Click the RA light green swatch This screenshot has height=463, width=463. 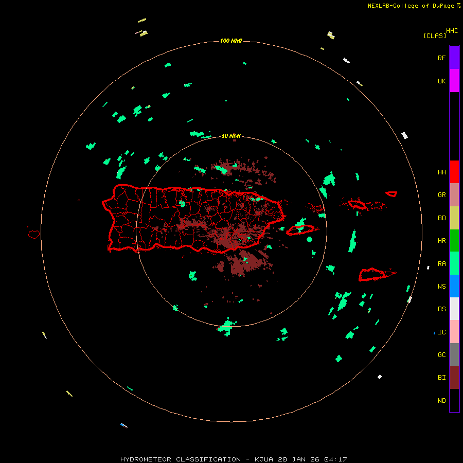click(454, 263)
